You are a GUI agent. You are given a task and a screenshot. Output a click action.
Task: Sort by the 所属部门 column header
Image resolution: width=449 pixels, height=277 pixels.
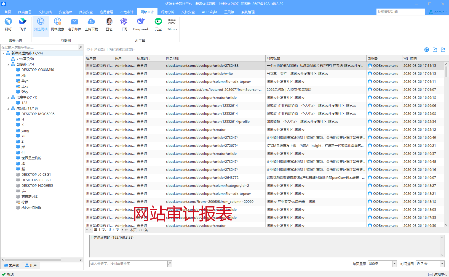pos(150,58)
